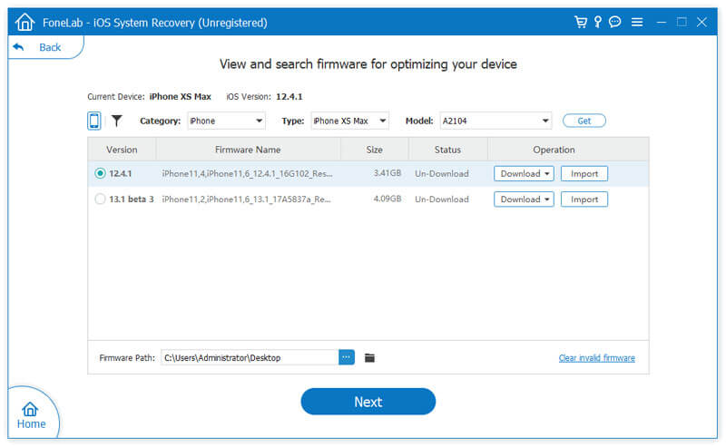Click the 4.09GB size cell
This screenshot has height=447, width=726.
coord(388,199)
